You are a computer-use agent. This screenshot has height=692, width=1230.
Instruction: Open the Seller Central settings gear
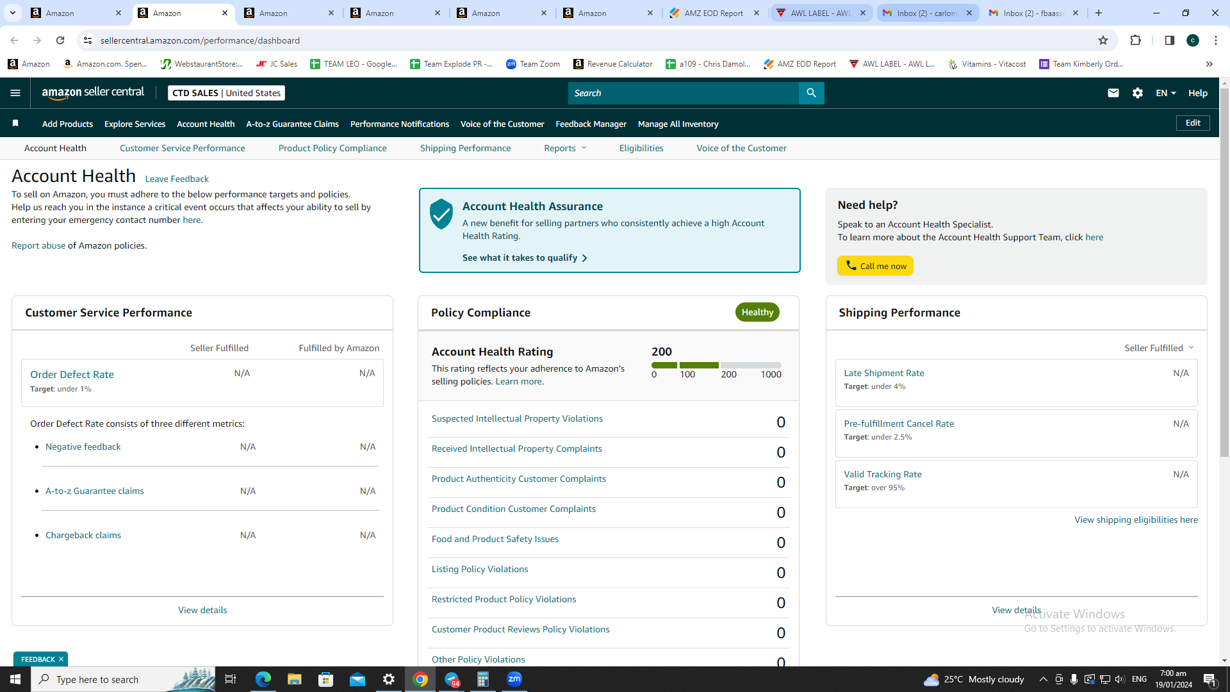1138,93
